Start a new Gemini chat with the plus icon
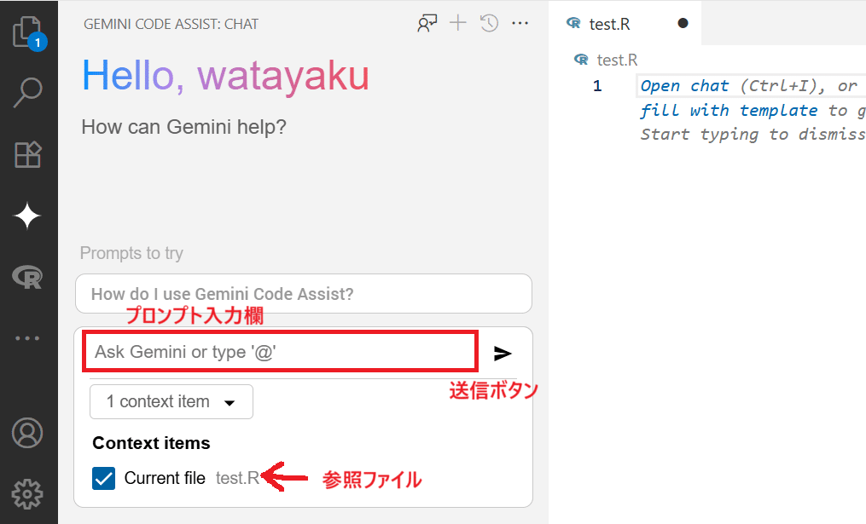 [x=457, y=23]
